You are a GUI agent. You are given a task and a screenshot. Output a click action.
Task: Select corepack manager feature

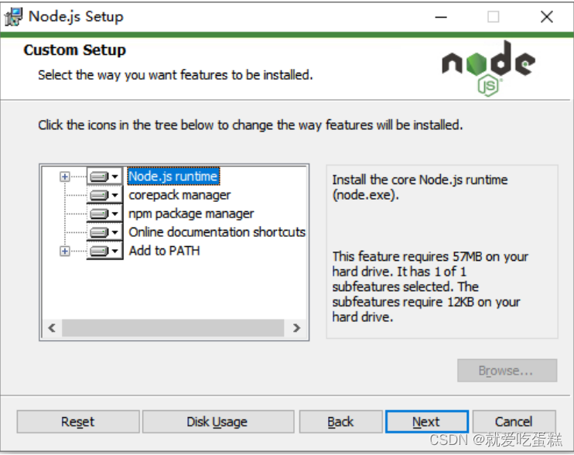pyautogui.click(x=179, y=195)
